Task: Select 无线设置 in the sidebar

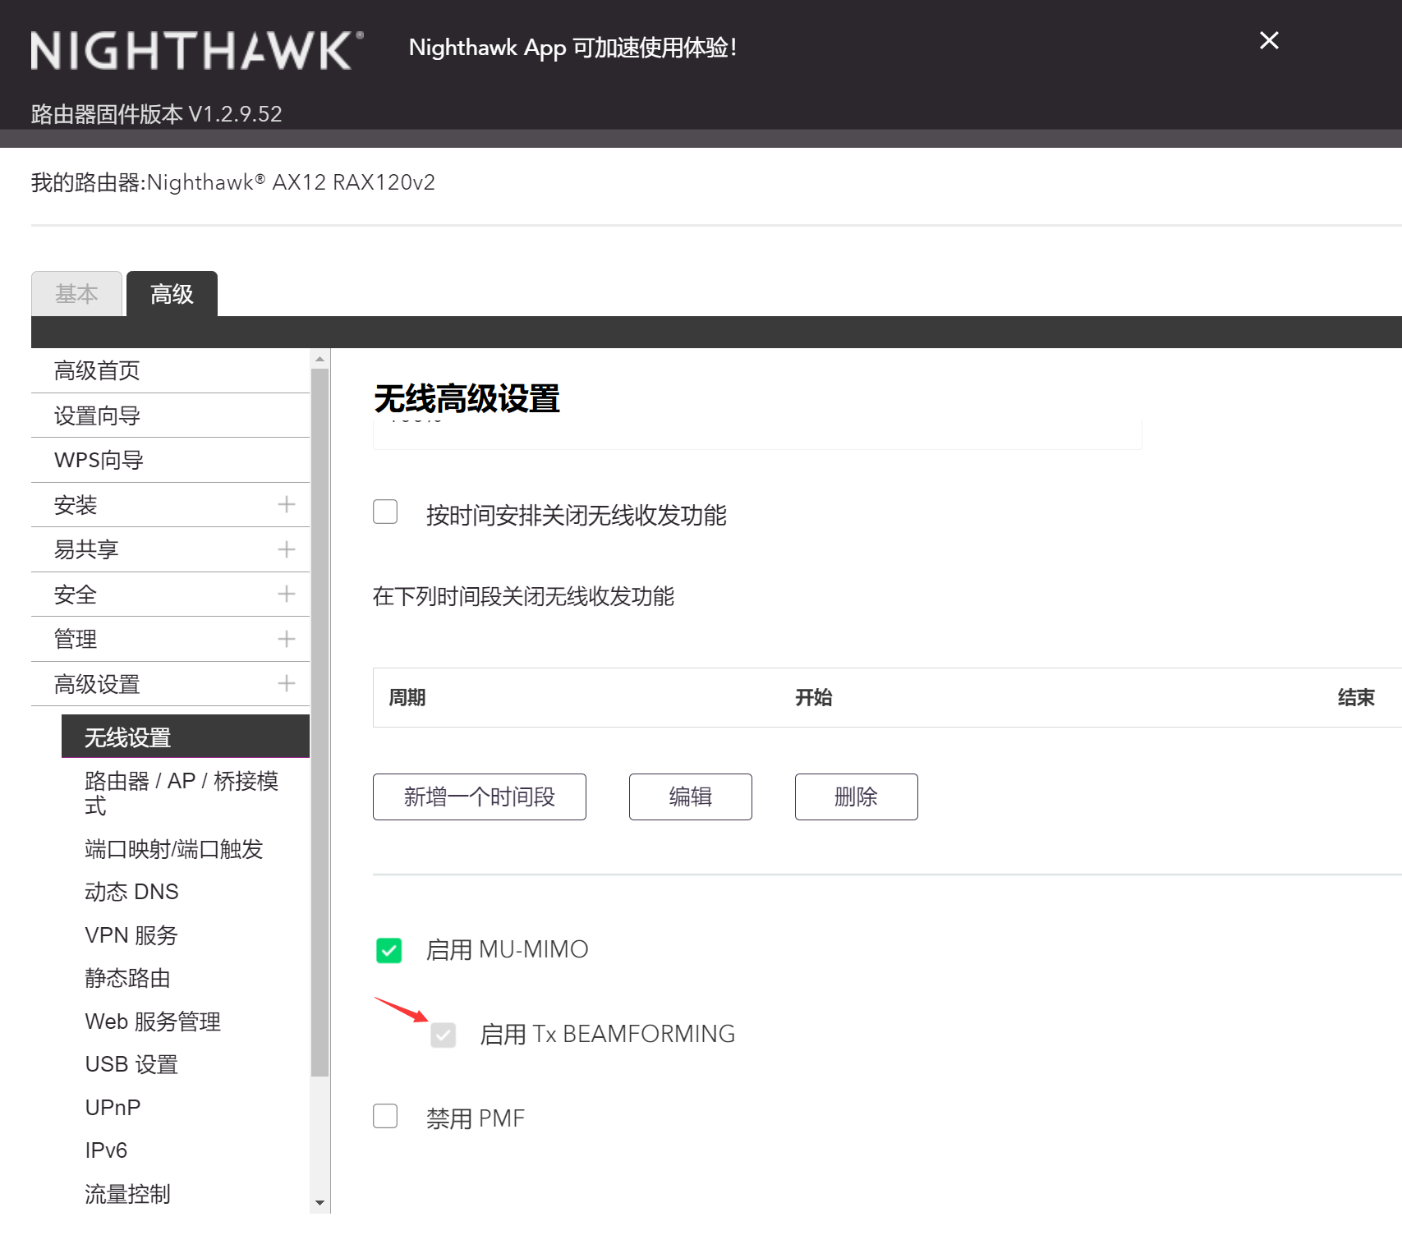Action: [x=186, y=737]
